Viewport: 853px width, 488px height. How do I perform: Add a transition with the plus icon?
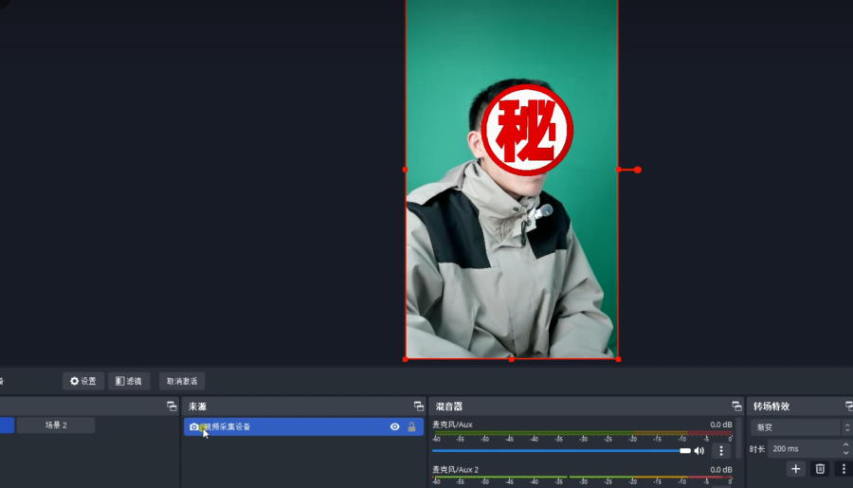point(796,468)
